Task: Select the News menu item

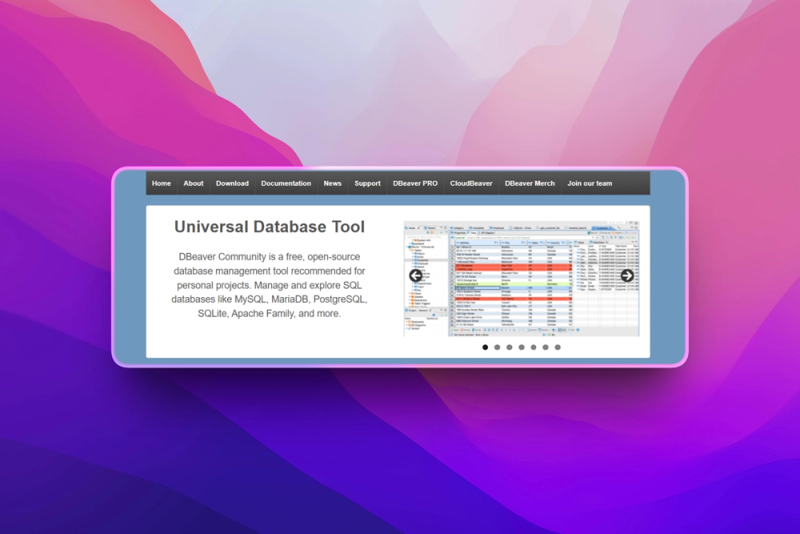Action: point(332,183)
